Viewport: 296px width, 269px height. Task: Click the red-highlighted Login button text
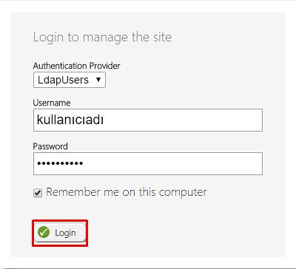coord(65,233)
